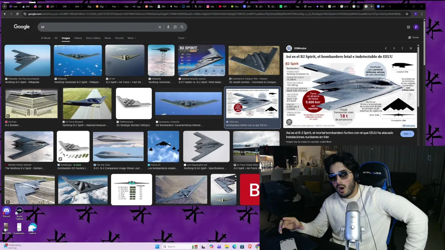Open the Learn More copyright link

(x=326, y=142)
